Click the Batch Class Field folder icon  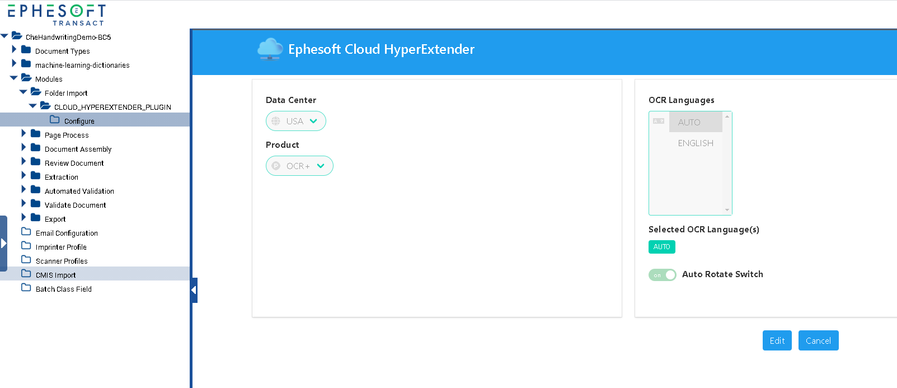click(26, 288)
